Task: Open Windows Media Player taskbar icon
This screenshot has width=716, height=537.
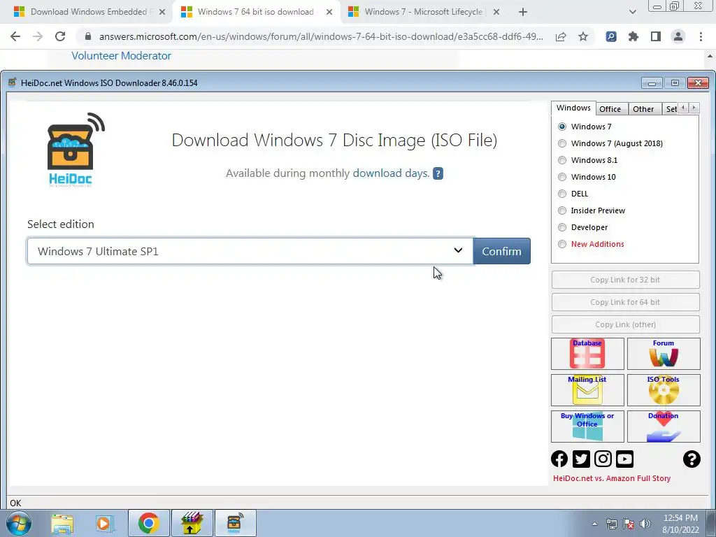Action: point(104,523)
